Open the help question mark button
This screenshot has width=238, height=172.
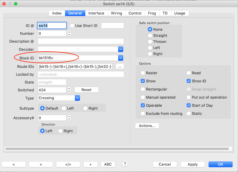click(x=125, y=164)
